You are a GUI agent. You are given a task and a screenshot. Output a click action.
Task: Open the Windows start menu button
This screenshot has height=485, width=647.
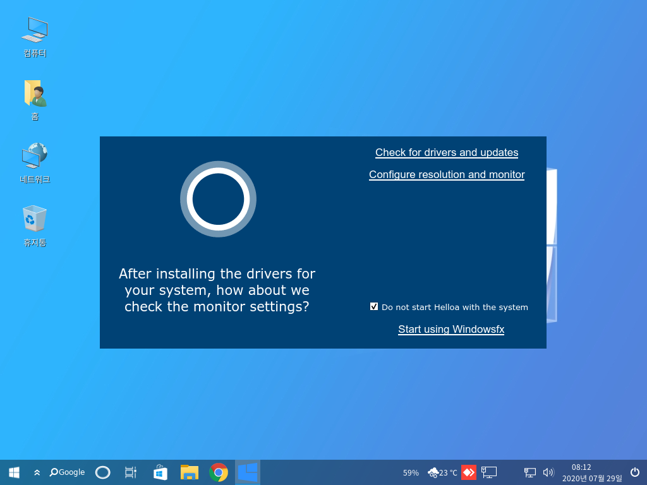[14, 472]
